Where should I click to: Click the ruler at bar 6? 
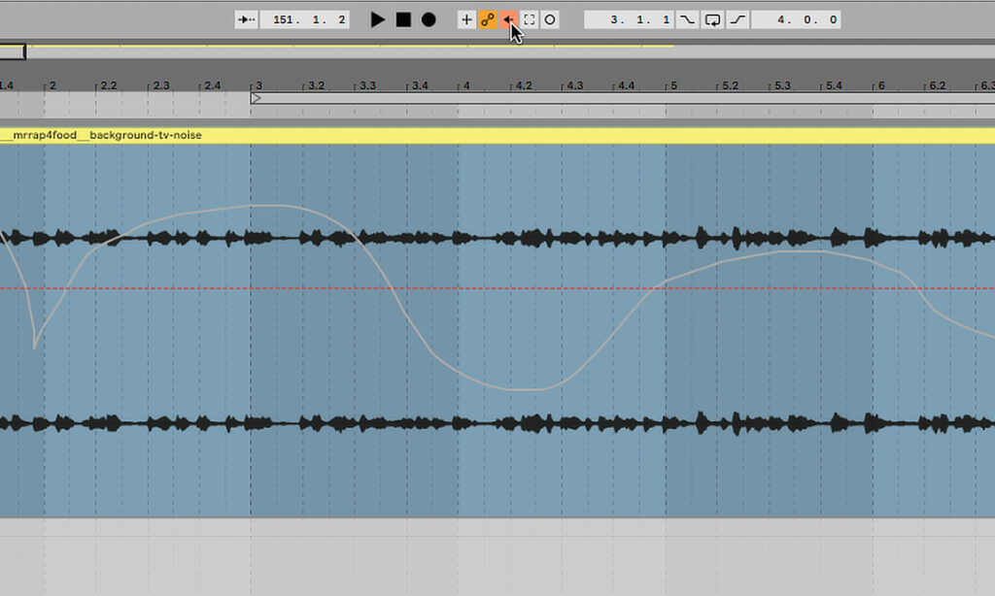[x=881, y=85]
